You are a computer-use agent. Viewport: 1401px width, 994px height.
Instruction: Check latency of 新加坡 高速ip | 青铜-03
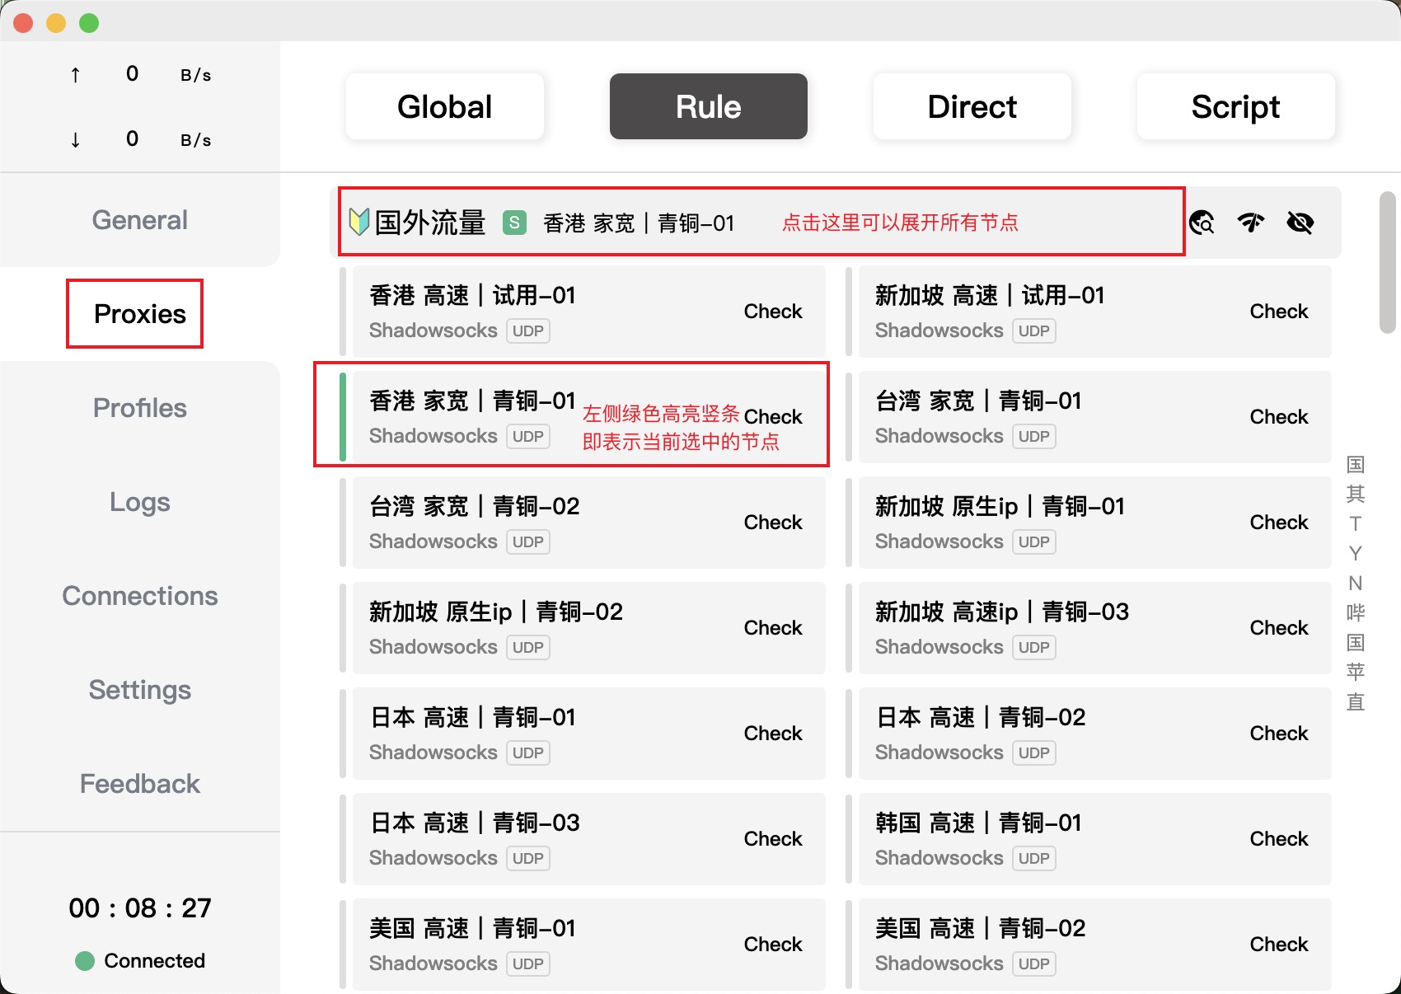coord(1279,628)
